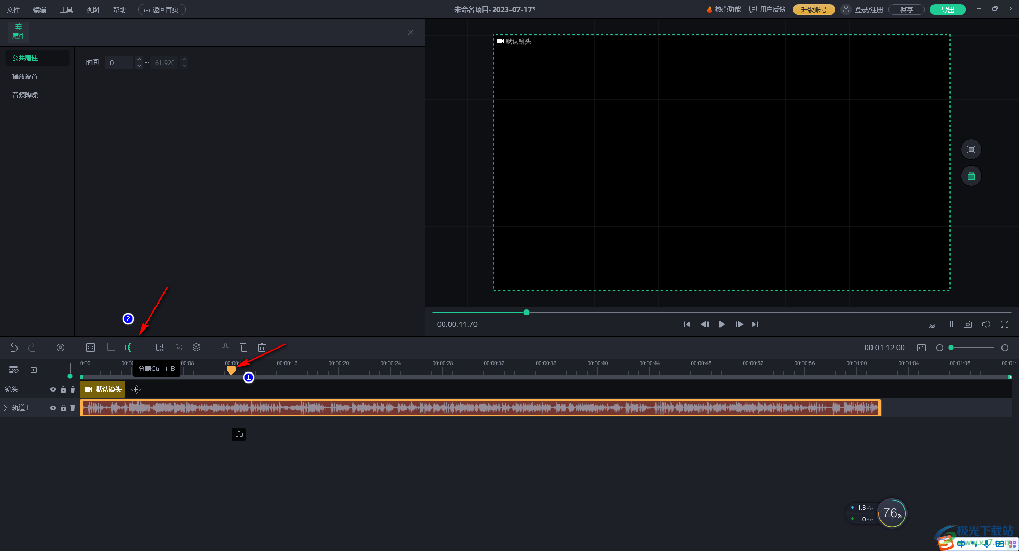The width and height of the screenshot is (1019, 551).
Task: Toggle the lock on the 镜头 track
Action: click(63, 389)
